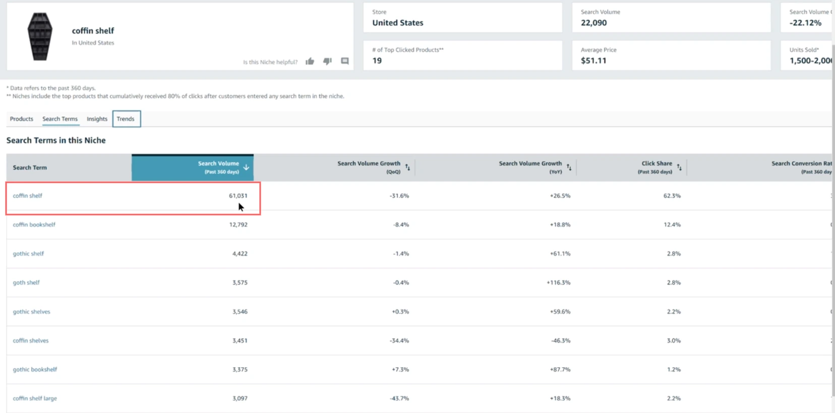Click the gothic shelves link
The height and width of the screenshot is (413, 835).
click(x=32, y=312)
